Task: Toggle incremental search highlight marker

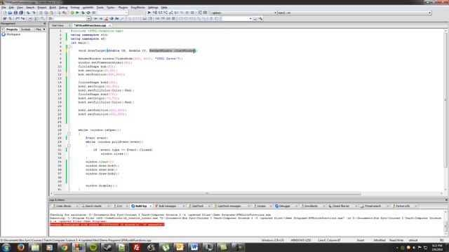Action: 106,19
